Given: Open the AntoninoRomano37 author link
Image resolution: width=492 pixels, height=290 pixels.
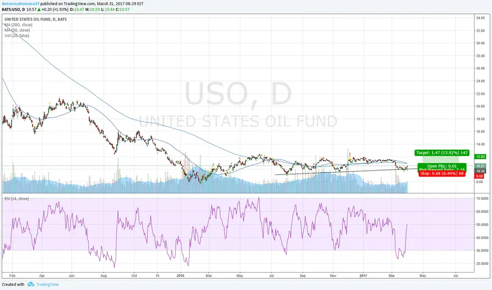Looking at the screenshot, I should point(21,4).
